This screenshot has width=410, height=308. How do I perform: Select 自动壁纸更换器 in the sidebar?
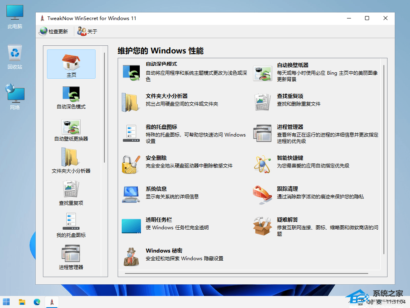coord(71,130)
